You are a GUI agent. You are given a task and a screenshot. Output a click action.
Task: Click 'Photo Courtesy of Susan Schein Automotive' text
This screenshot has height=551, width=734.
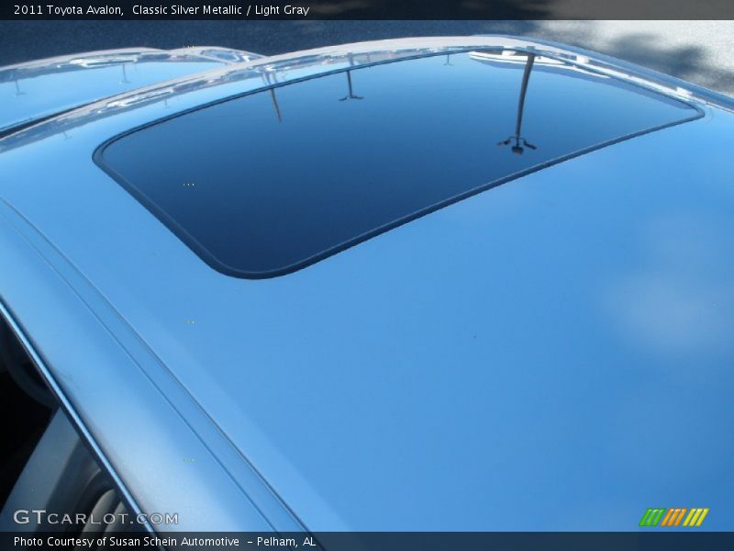(x=127, y=542)
